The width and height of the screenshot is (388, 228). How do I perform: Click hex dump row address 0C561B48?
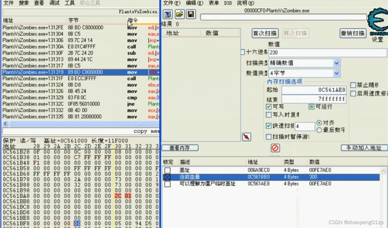(16, 163)
